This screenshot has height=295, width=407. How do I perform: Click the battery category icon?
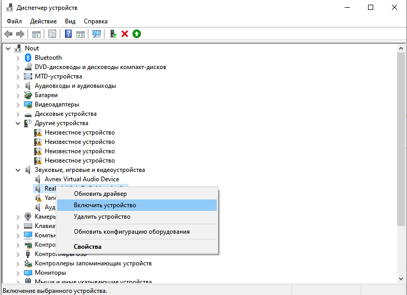pos(28,95)
